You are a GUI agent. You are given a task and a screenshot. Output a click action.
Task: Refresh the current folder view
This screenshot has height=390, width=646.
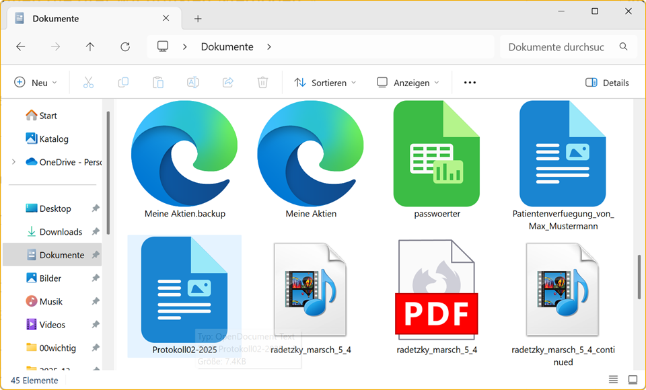click(x=125, y=47)
